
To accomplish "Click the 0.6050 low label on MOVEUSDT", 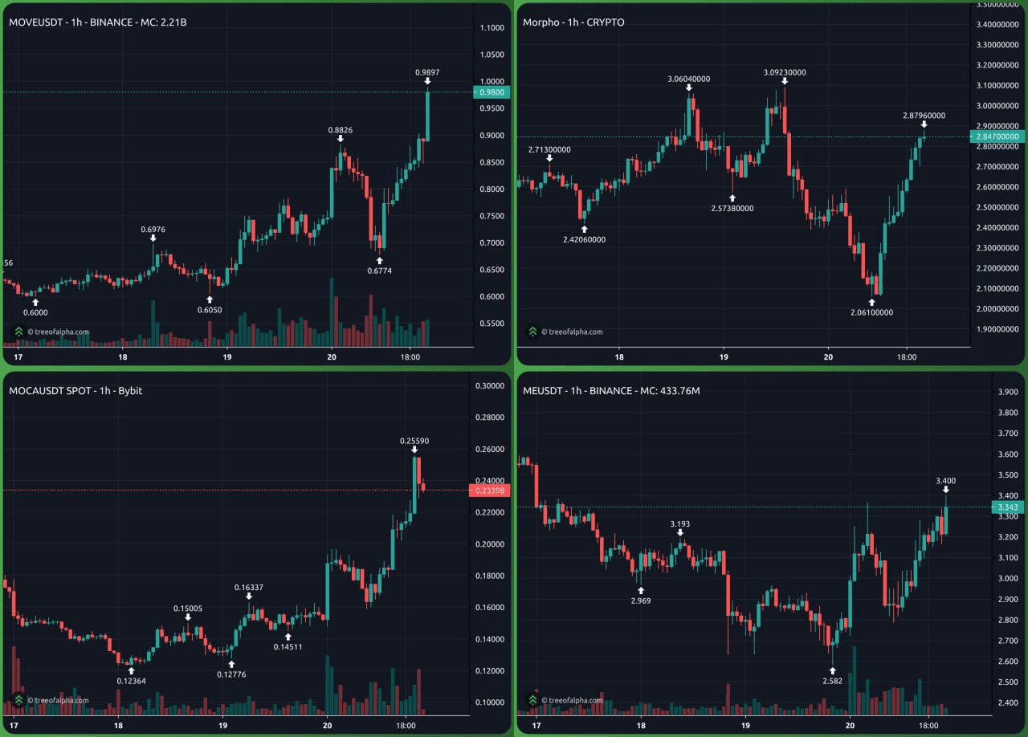I will tap(210, 310).
